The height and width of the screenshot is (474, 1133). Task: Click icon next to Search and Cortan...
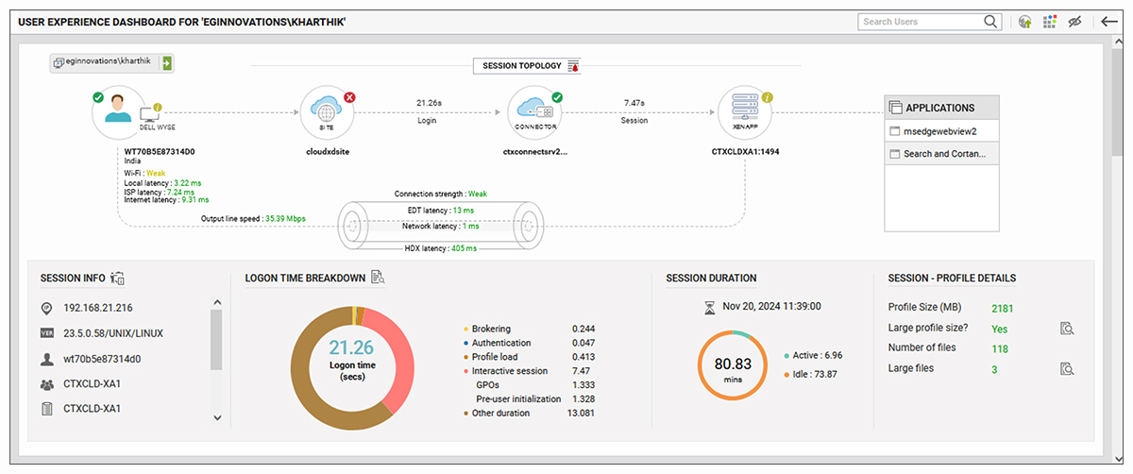(895, 153)
